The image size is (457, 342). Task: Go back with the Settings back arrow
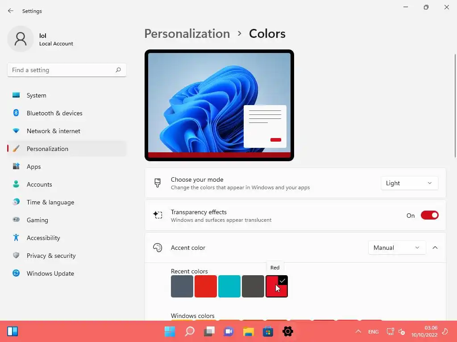[x=11, y=11]
